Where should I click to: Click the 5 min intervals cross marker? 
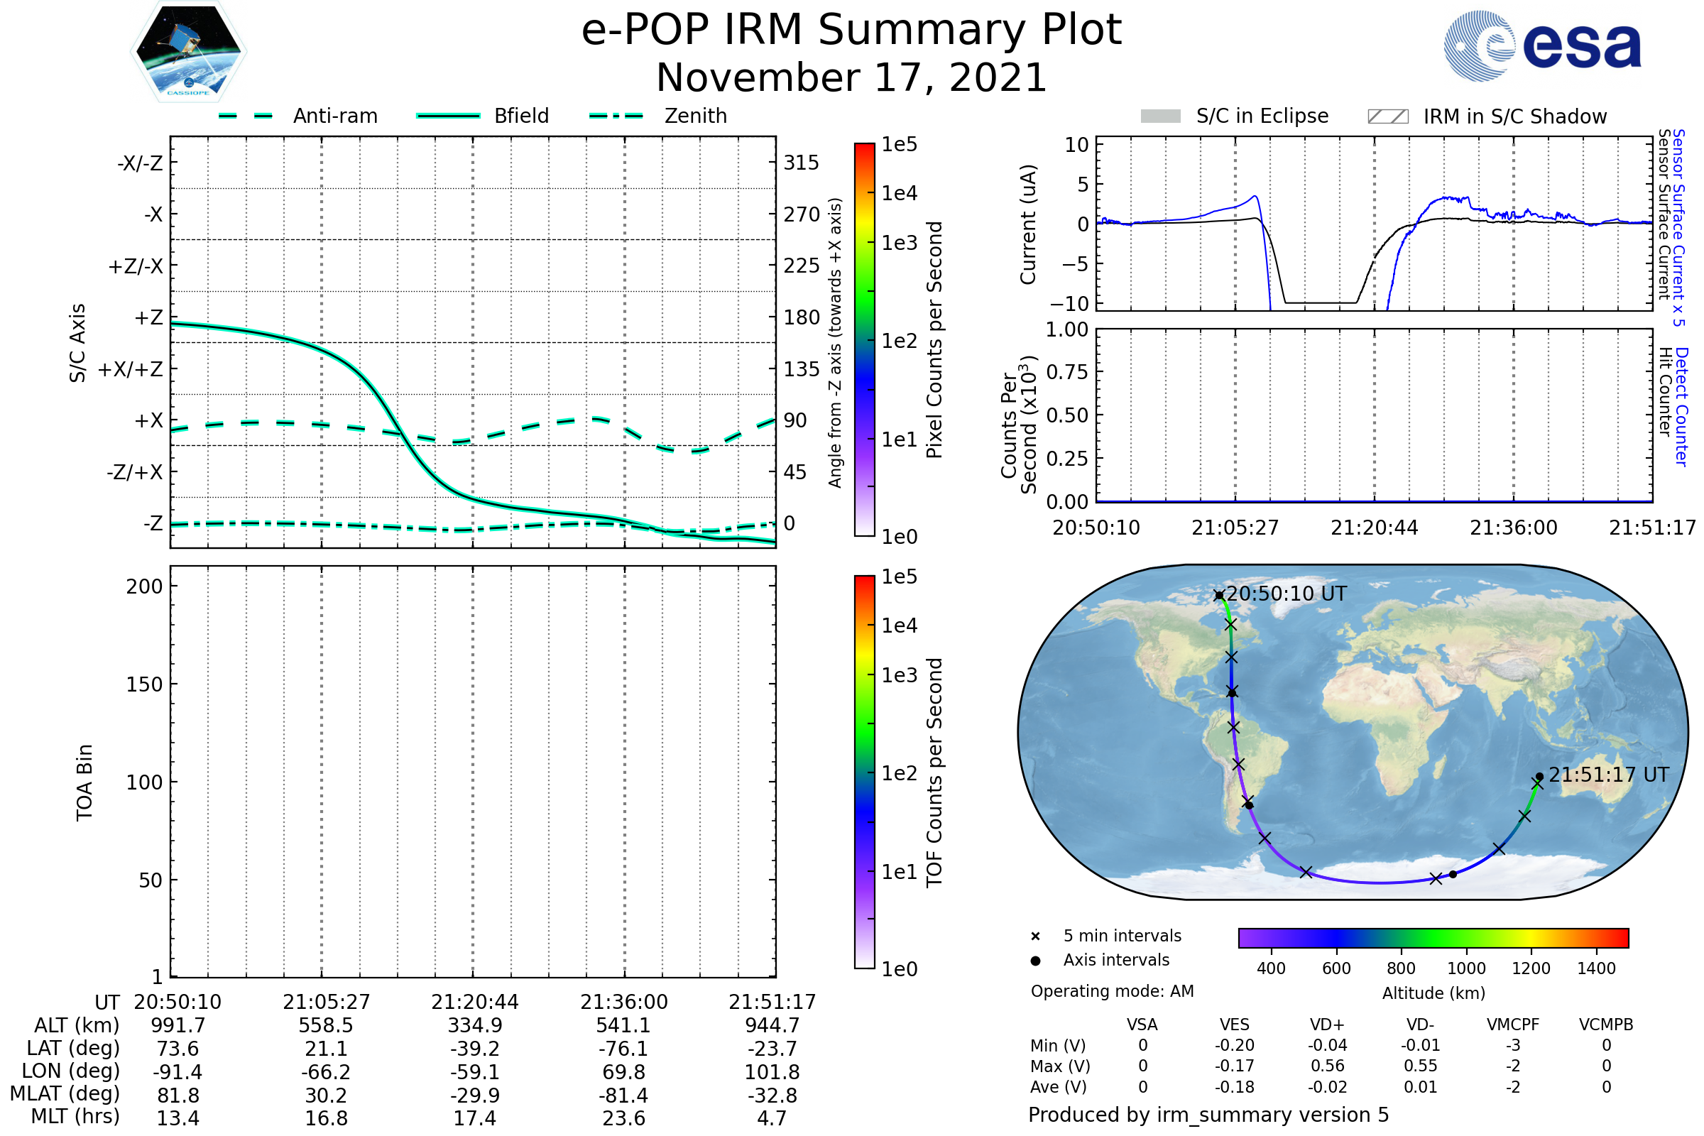point(1035,936)
